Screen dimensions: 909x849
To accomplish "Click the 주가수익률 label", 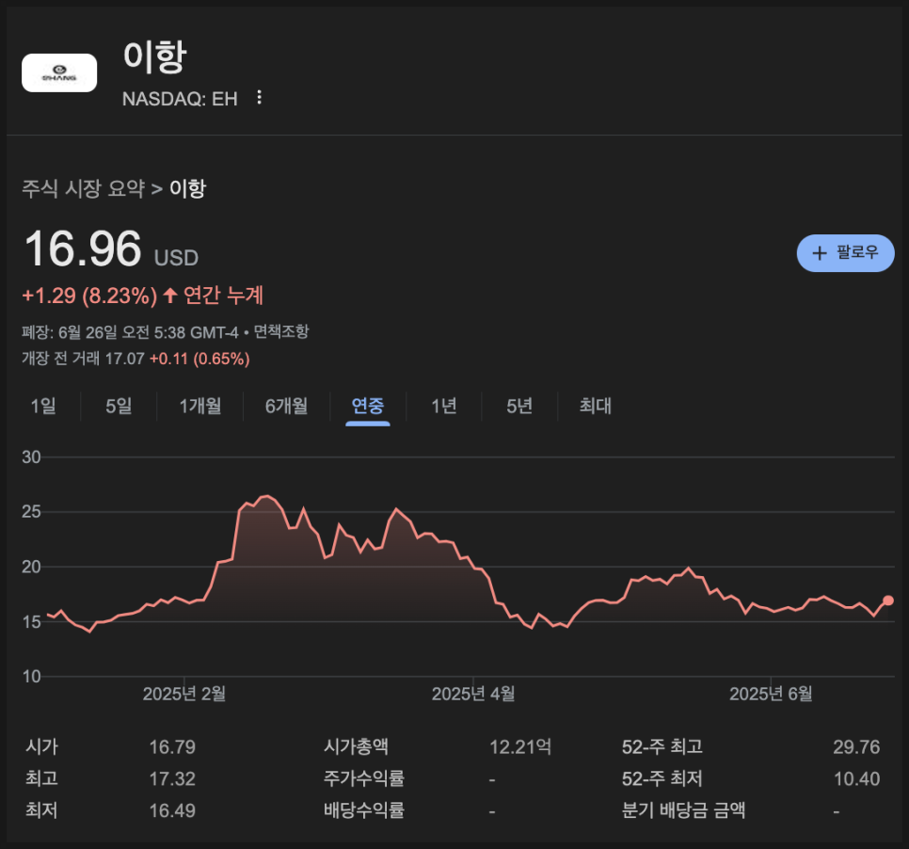I will pyautogui.click(x=364, y=778).
